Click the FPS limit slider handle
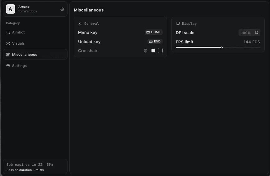270x176 pixels. pos(222,47)
